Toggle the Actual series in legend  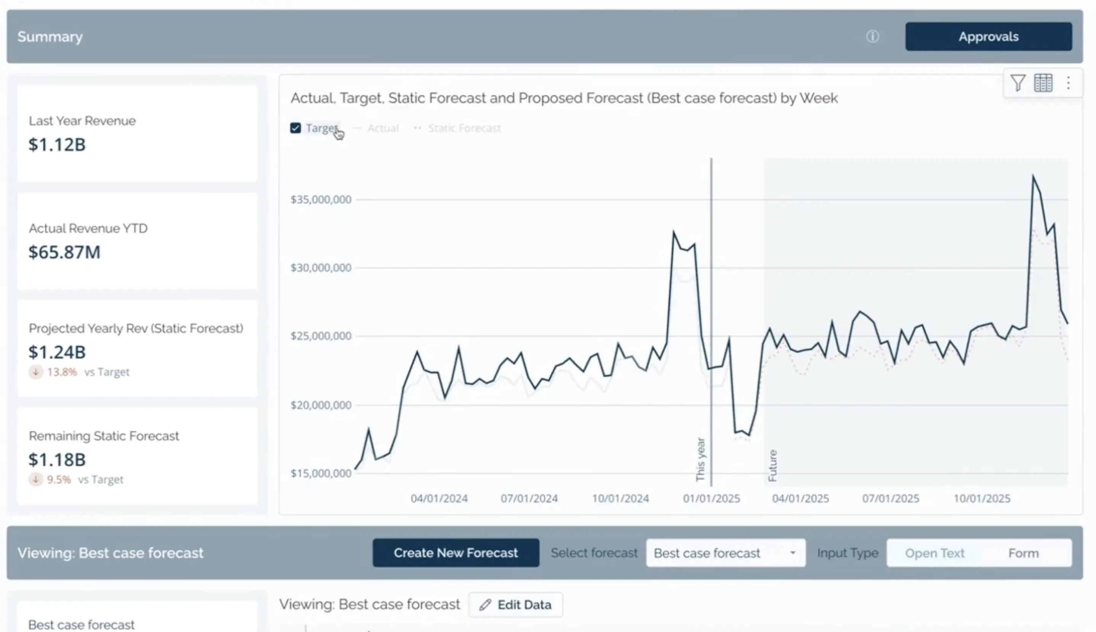point(382,128)
